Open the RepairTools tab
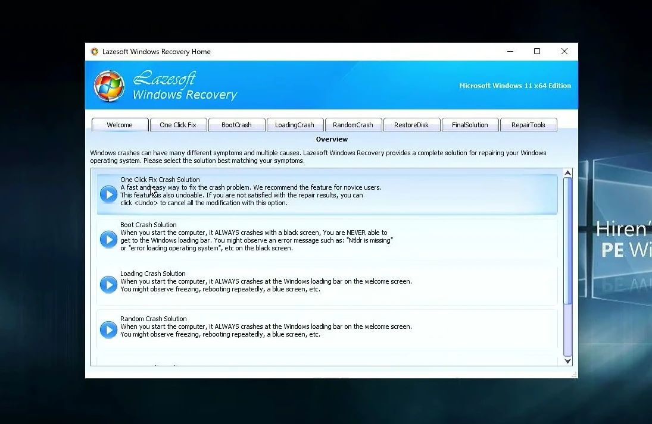This screenshot has height=424, width=652. tap(528, 125)
